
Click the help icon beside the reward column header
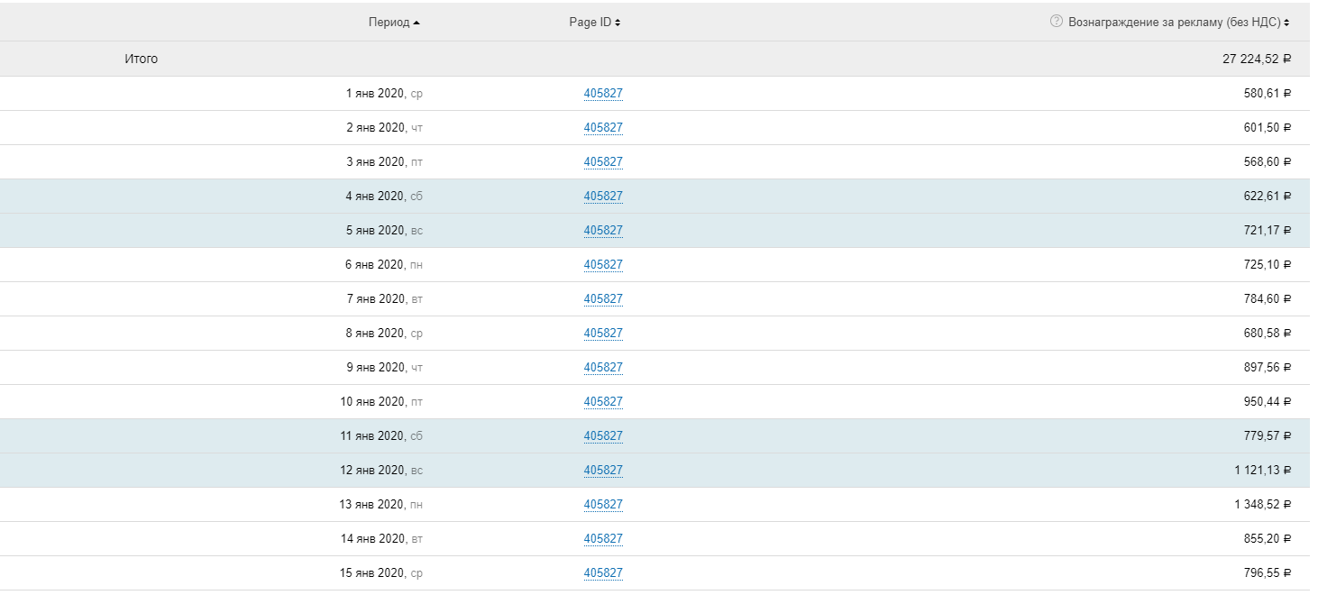click(1057, 22)
